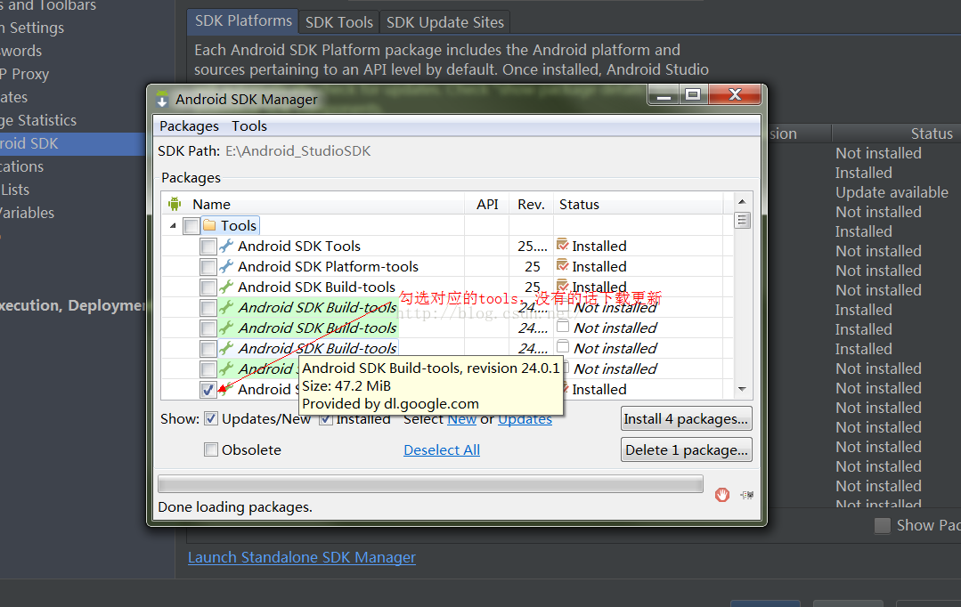This screenshot has width=961, height=607.
Task: Click the Deselect All link
Action: click(441, 449)
